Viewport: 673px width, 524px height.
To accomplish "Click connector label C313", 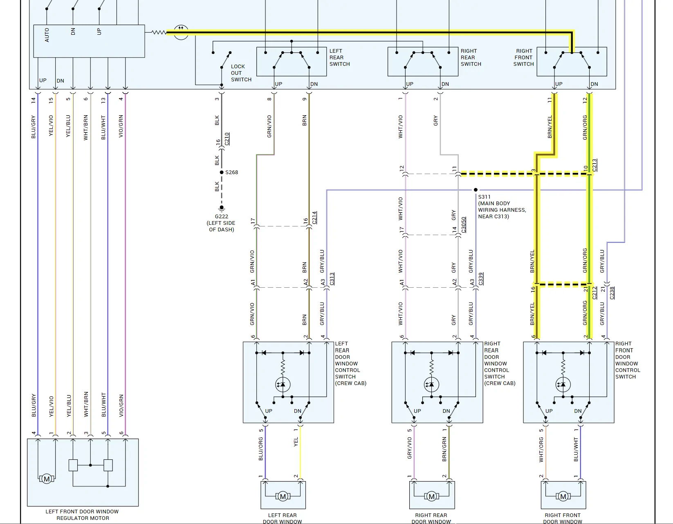I will click(x=332, y=279).
